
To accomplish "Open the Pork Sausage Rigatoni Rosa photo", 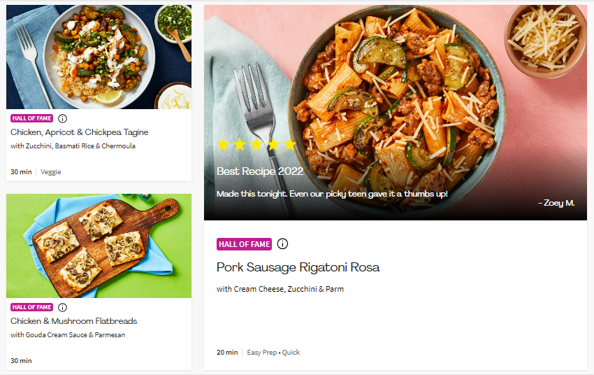I will tap(396, 112).
